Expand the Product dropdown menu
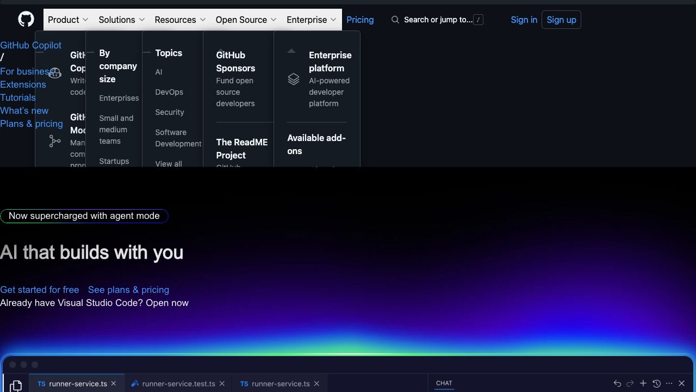 (68, 20)
